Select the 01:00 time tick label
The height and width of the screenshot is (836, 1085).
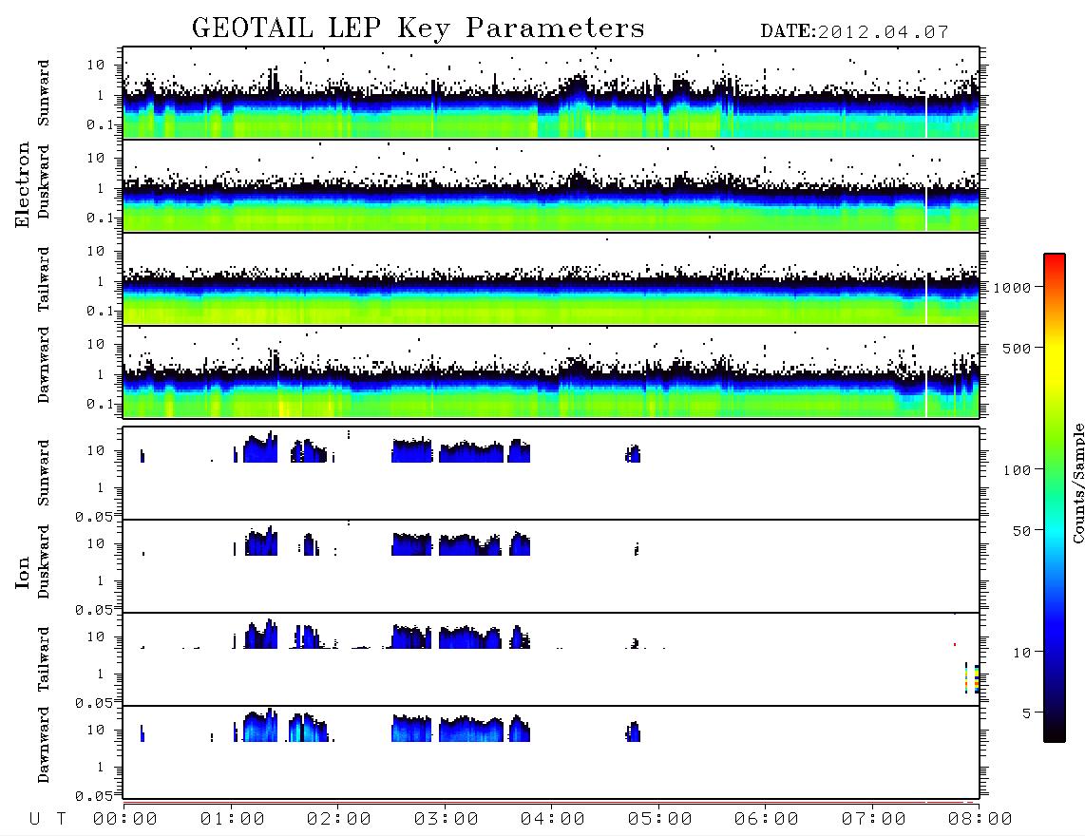(233, 820)
